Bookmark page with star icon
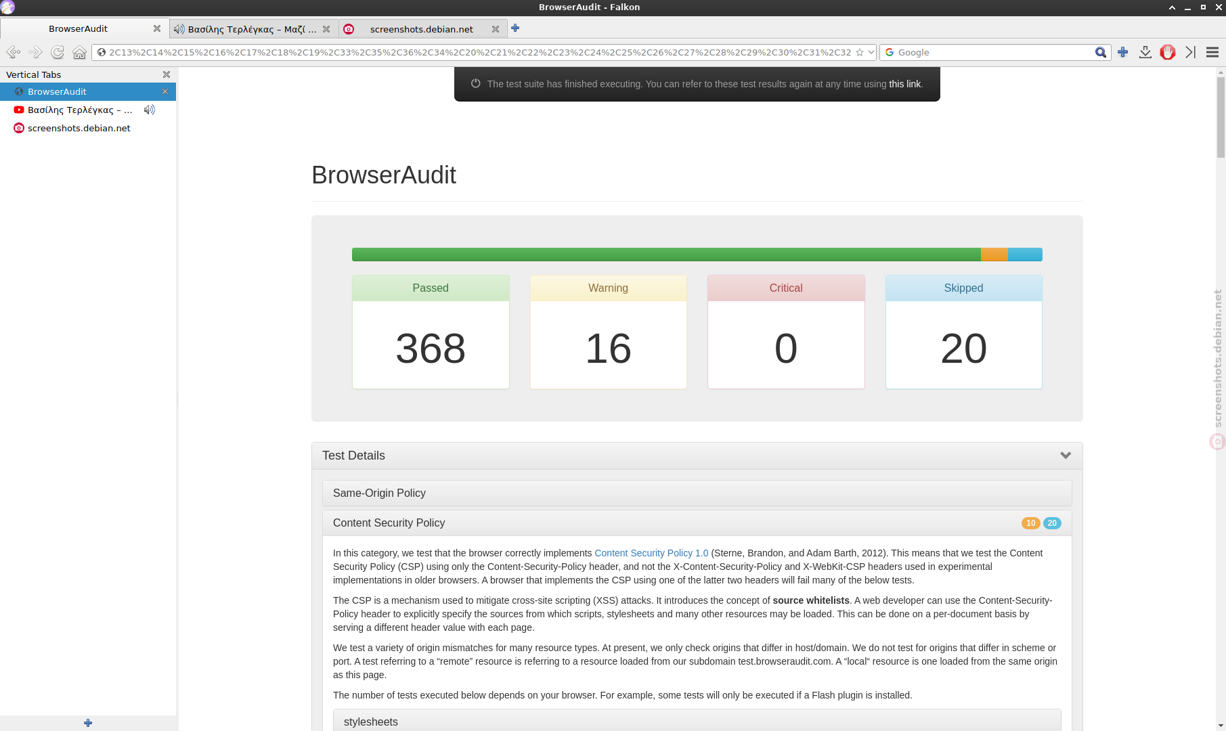Viewport: 1226px width, 731px height. point(860,52)
